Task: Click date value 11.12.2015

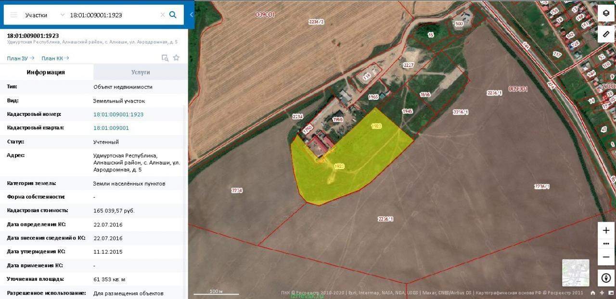Action: point(107,251)
